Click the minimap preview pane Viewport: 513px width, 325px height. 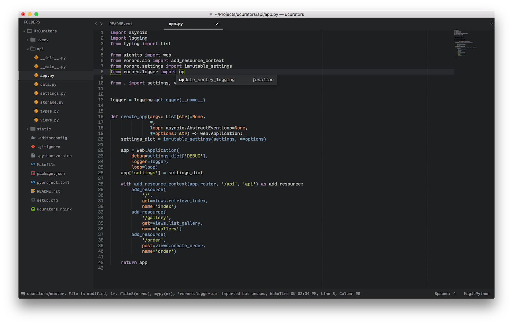pos(463,45)
